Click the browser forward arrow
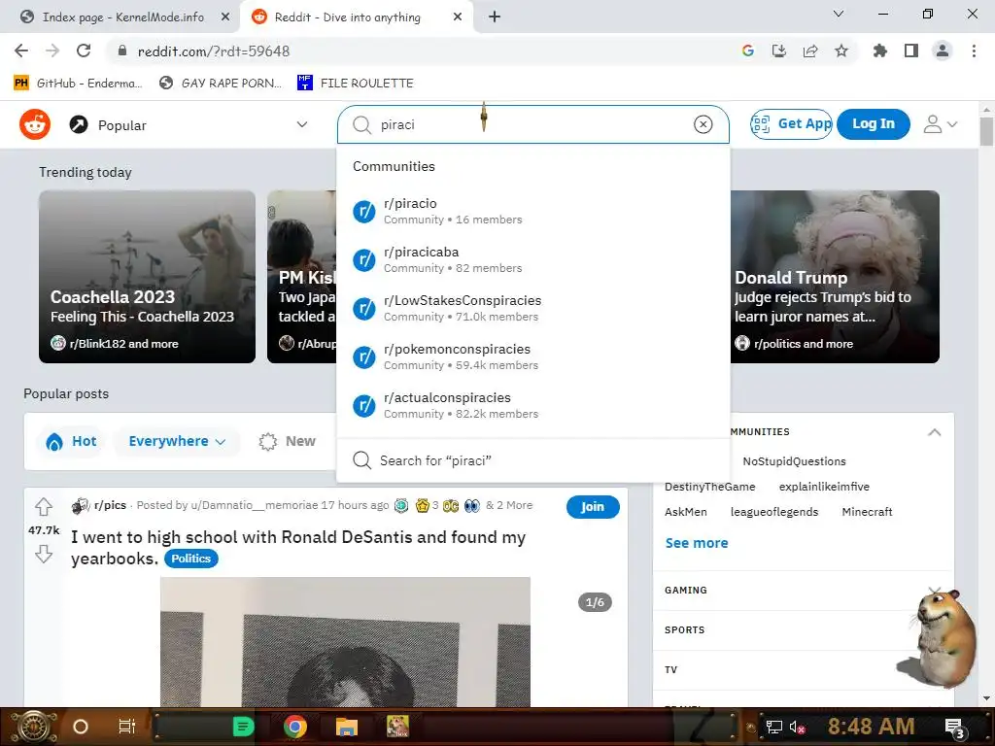The image size is (995, 746). tap(52, 51)
